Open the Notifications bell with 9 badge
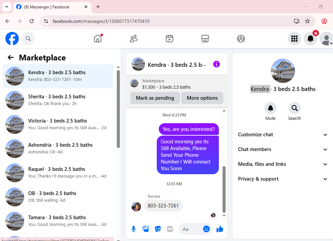Screen dimensions: 333x241 pos(310,39)
